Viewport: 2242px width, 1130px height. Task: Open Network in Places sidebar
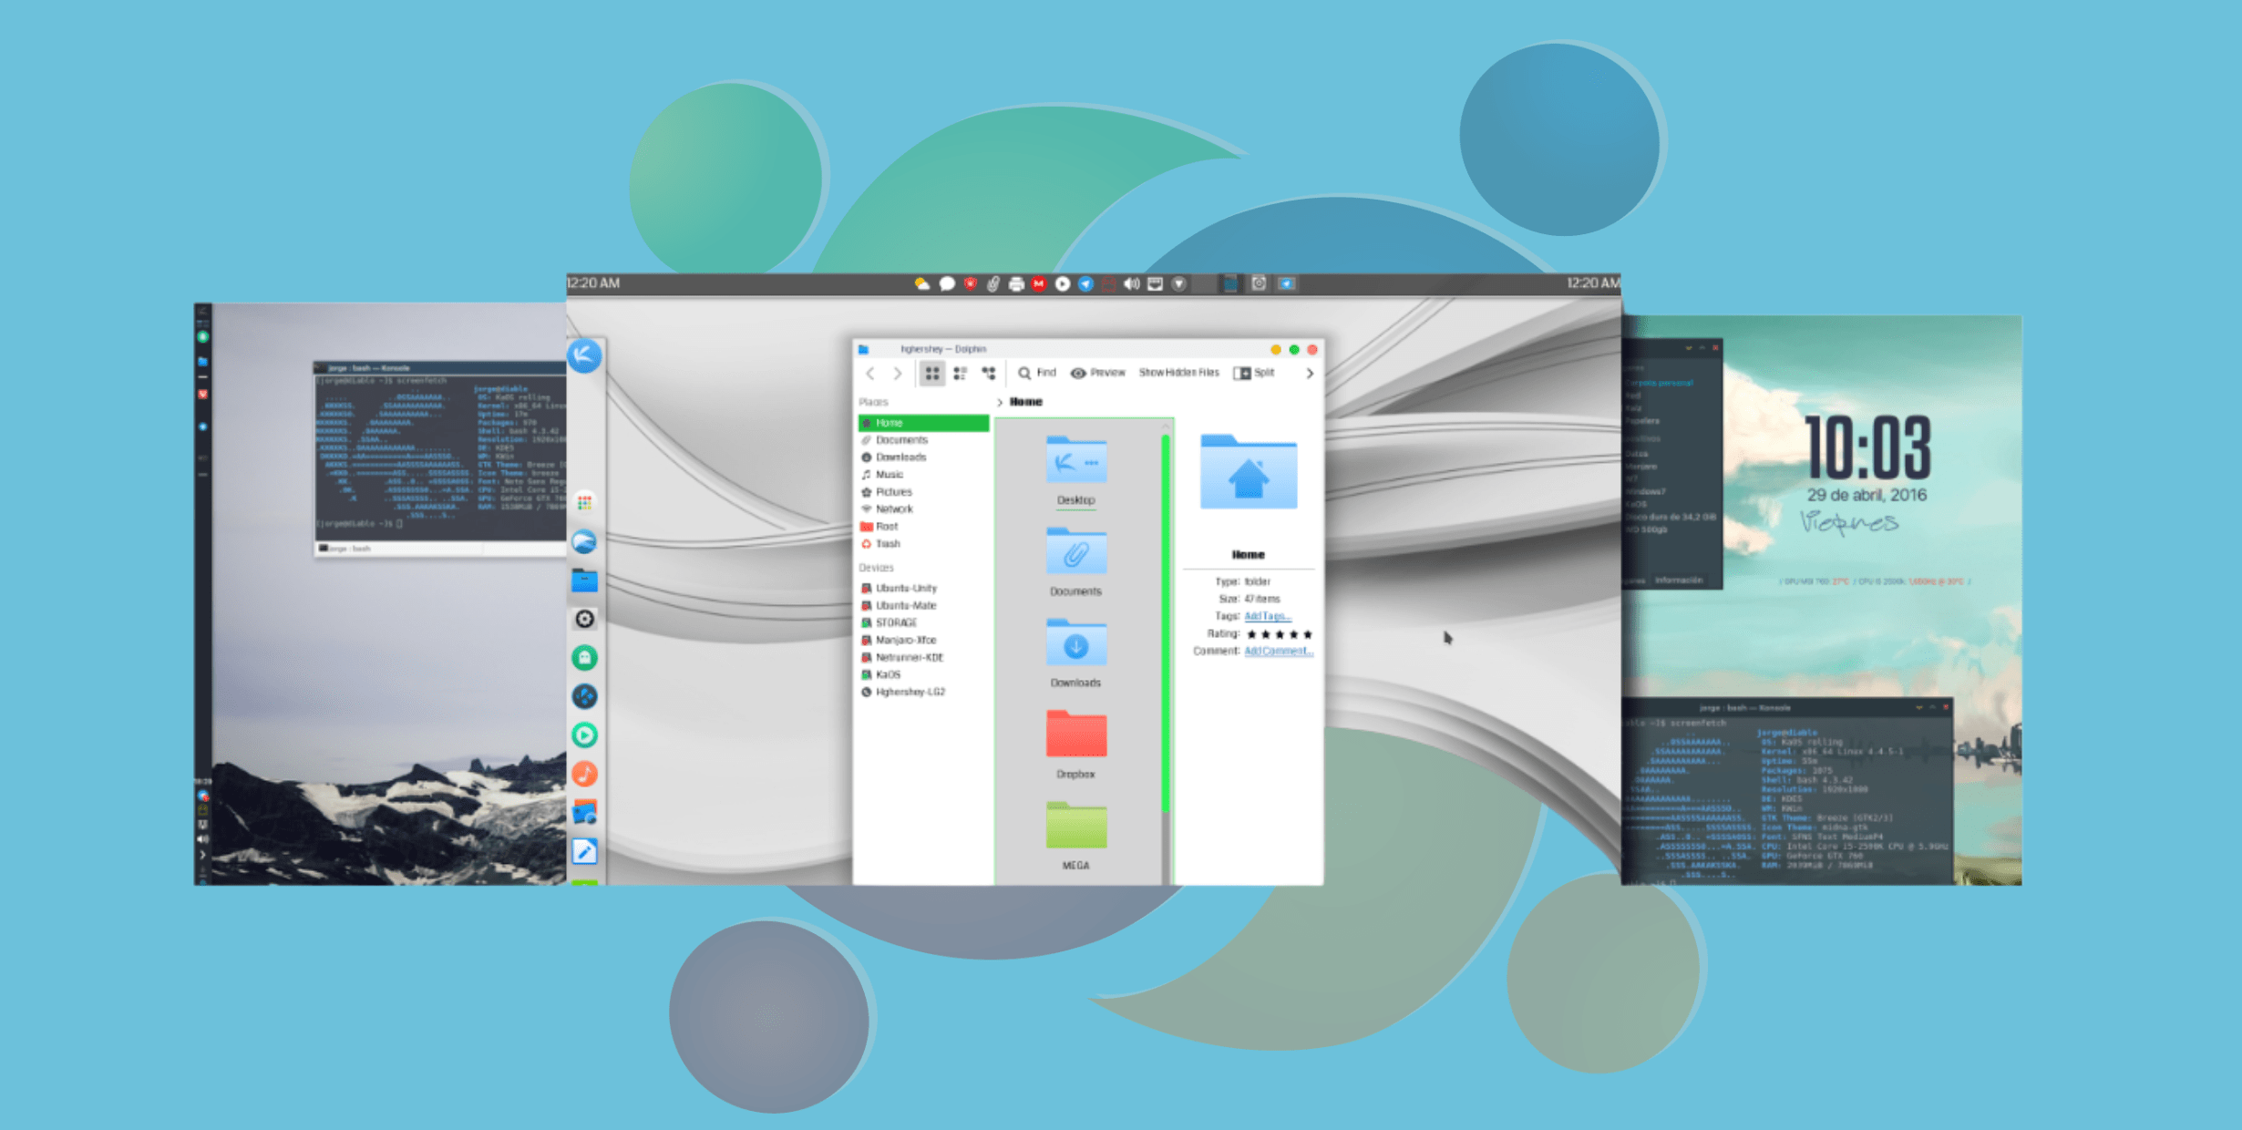click(x=923, y=509)
